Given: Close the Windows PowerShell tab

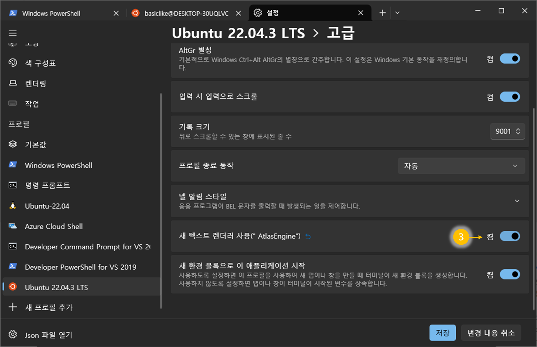Looking at the screenshot, I should click(x=116, y=13).
